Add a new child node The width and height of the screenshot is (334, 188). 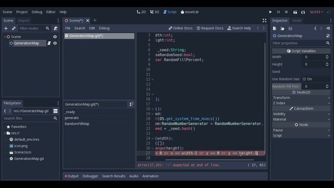pos(6,28)
